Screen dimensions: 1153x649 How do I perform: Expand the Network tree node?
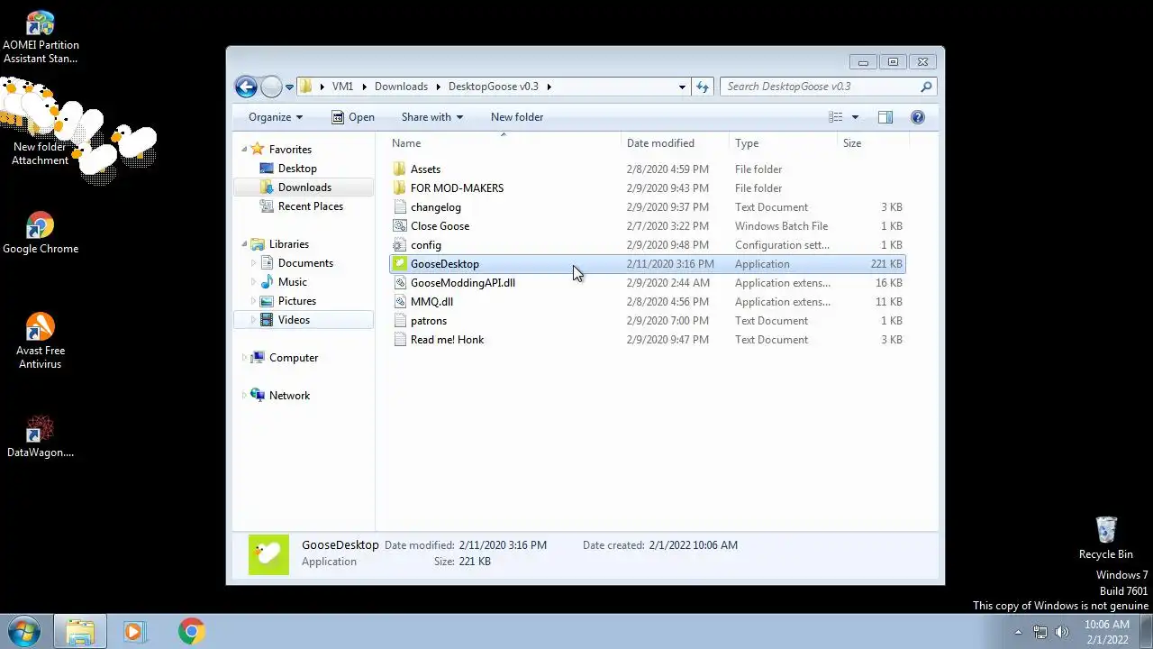pos(244,396)
